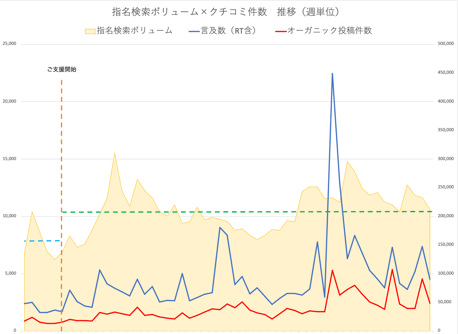The image size is (458, 334).
Task: Click the ご支援開始 annotation label
Action: click(62, 69)
